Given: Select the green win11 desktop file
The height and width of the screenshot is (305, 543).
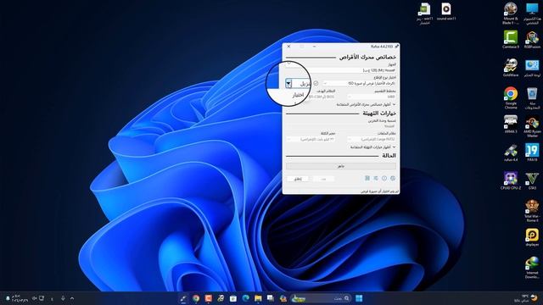Looking at the screenshot, I should (x=424, y=14).
